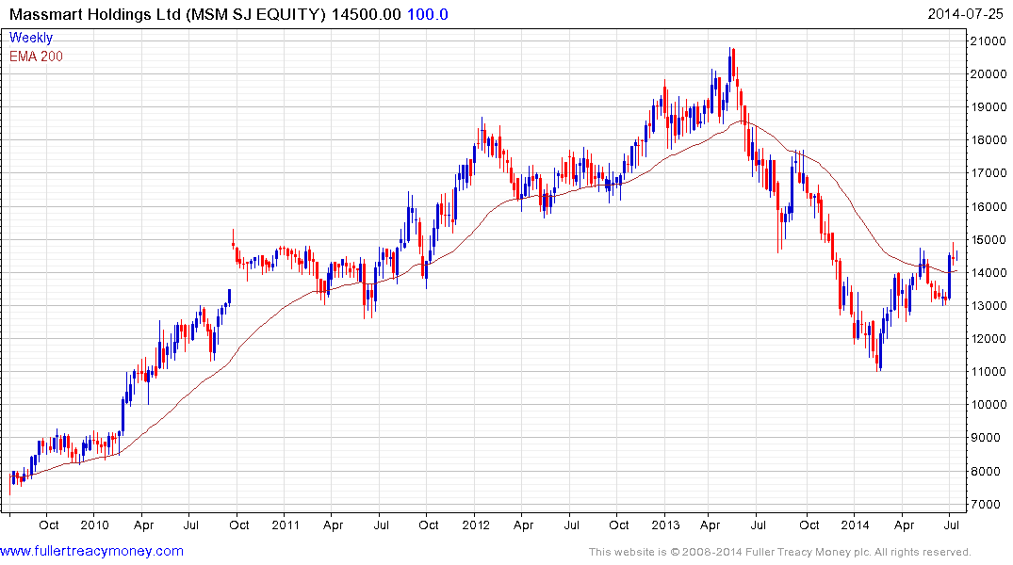Click the 7000 price axis label
1013x565 pixels.
click(x=985, y=505)
